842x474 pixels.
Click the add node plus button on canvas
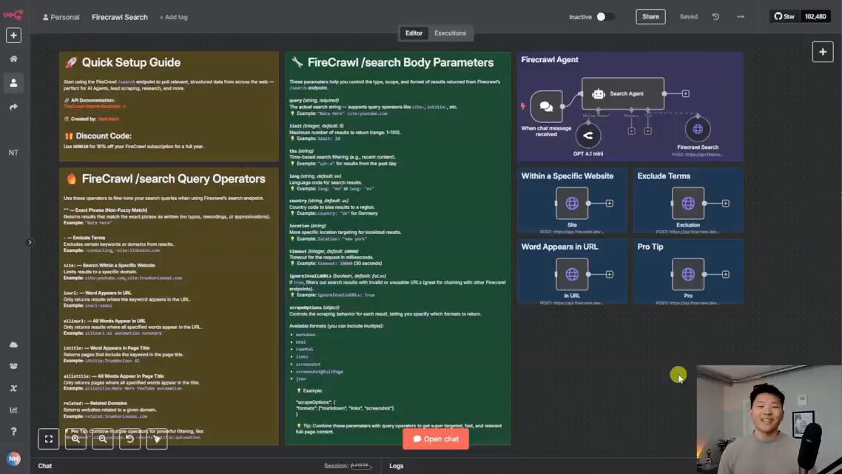[823, 52]
